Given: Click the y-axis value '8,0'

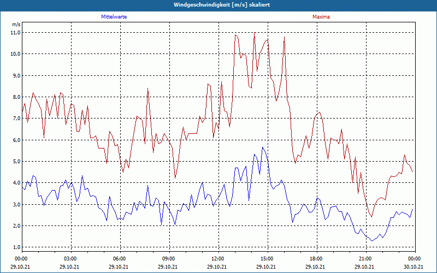Looking at the screenshot, I should (17, 97).
